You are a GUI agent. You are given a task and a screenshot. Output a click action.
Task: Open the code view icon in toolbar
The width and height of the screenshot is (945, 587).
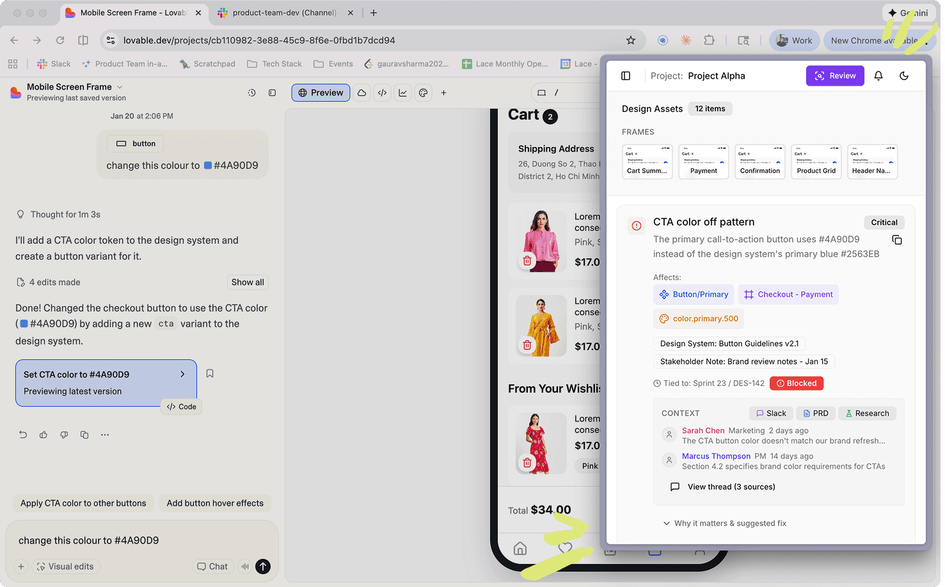click(x=382, y=93)
